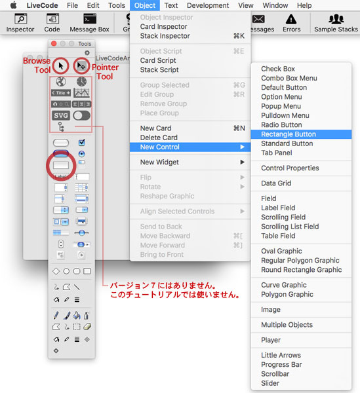Choose the rectangle button tool in palette

coord(61,165)
